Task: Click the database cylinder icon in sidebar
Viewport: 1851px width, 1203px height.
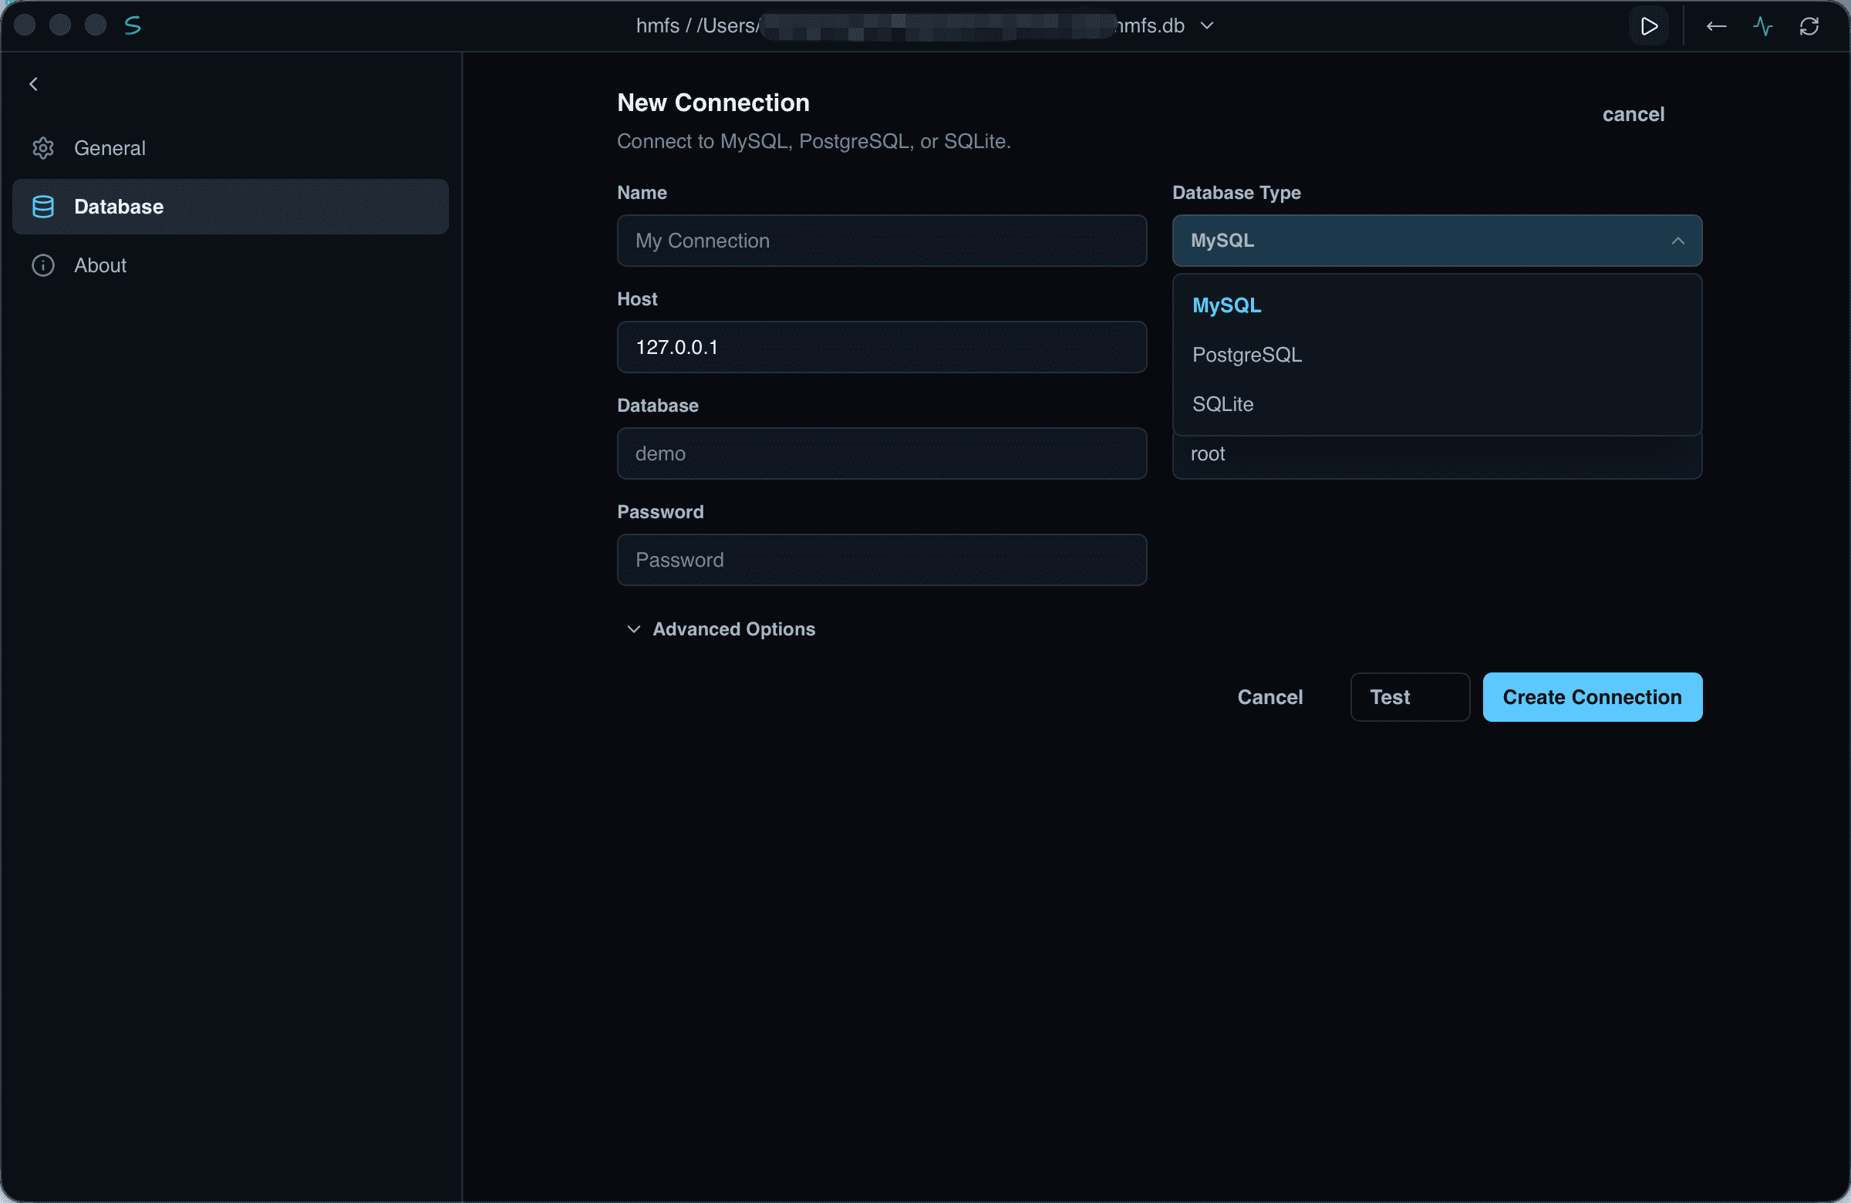Action: click(x=42, y=207)
